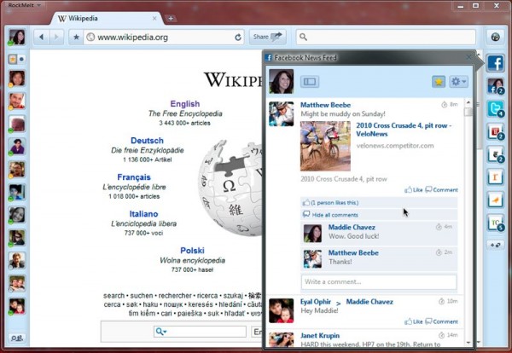This screenshot has height=353, width=512.
Task: Click the Write a comment field
Action: (x=378, y=281)
